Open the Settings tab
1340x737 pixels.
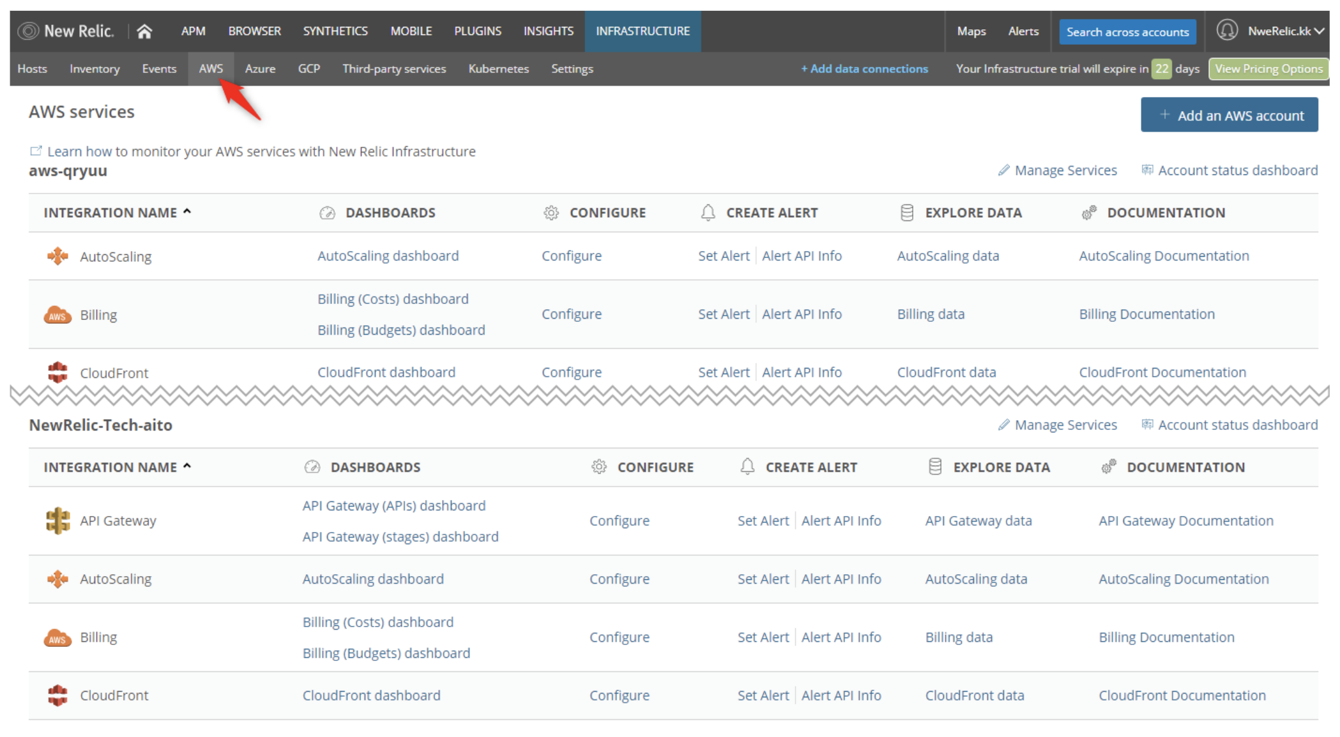(x=572, y=68)
